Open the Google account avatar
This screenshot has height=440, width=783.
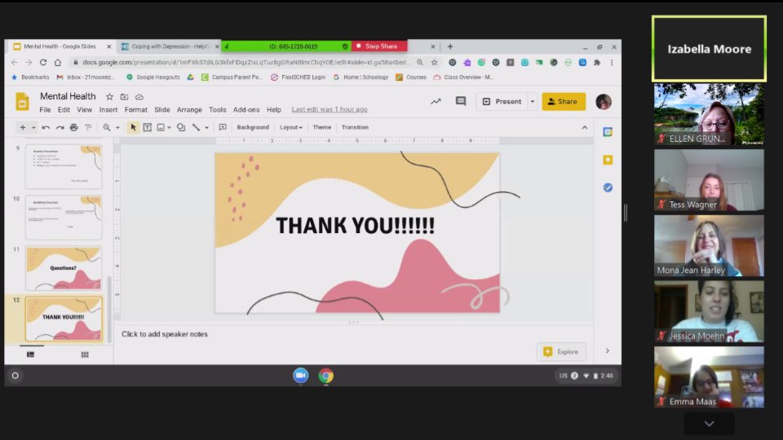[604, 101]
